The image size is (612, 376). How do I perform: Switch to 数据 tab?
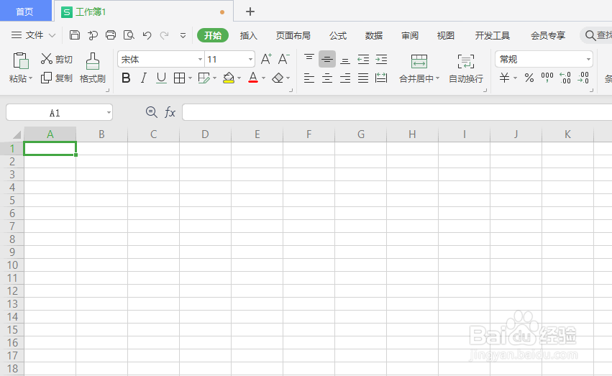374,35
